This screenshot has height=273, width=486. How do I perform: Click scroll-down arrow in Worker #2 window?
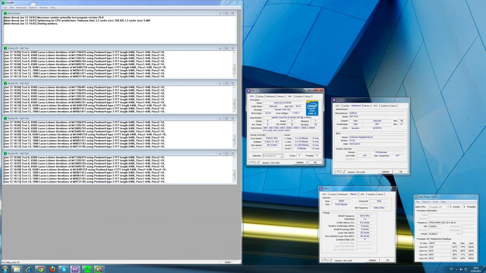click(234, 111)
